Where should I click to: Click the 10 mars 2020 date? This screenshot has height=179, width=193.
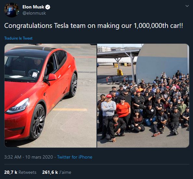[x=39, y=157]
